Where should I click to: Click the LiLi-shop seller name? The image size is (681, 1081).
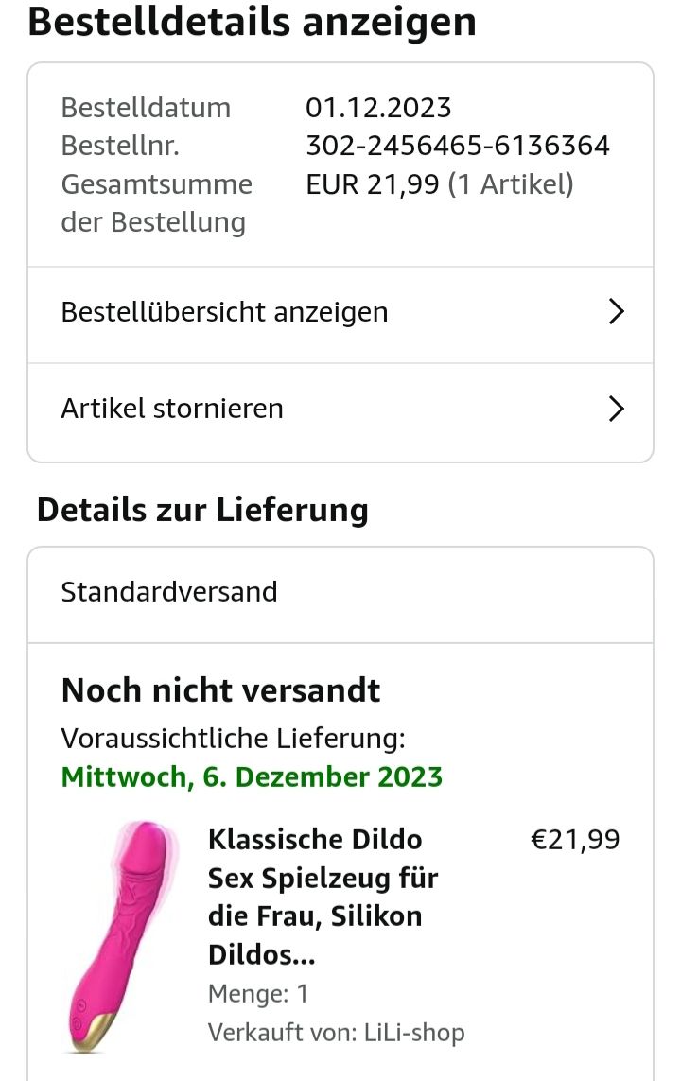[414, 1033]
